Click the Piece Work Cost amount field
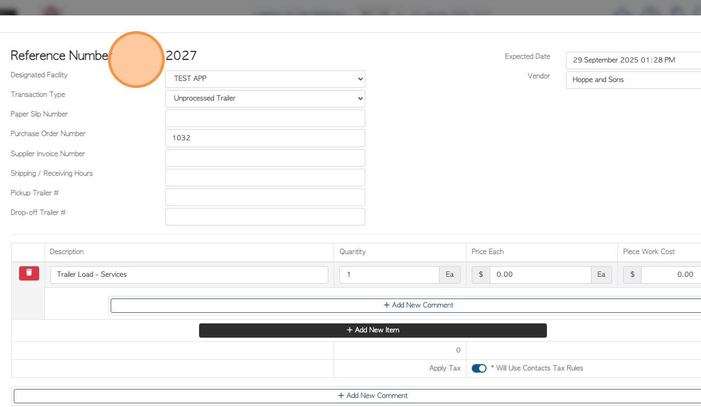This screenshot has height=407, width=701. coord(671,275)
